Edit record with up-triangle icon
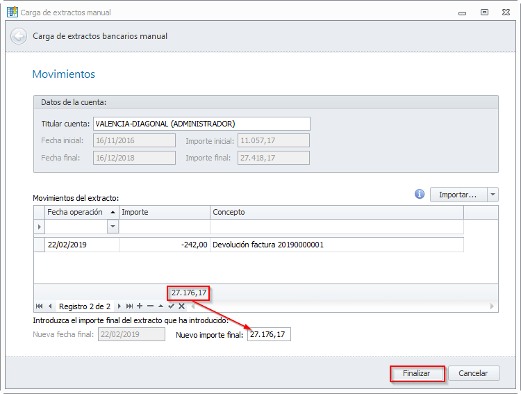The height and width of the screenshot is (394, 521). [x=161, y=306]
